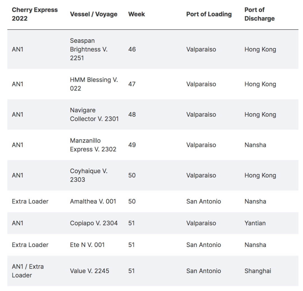
Task: Select the Manzanillo Express V. 2302 cell
Action: coord(93,145)
